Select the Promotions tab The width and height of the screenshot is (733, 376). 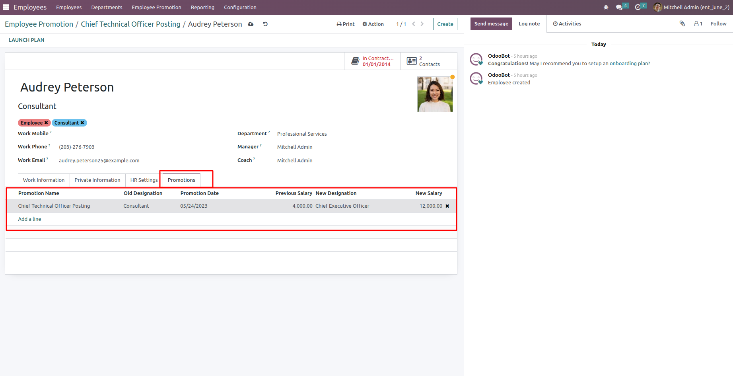pos(181,180)
